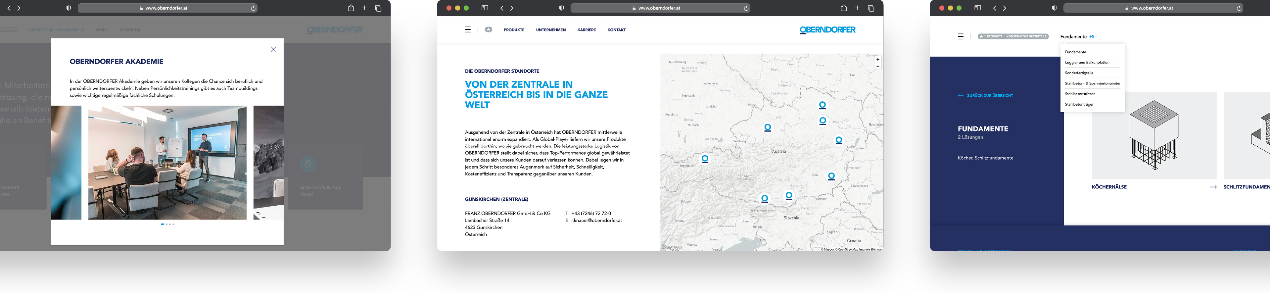Click the address bar in Standorte window
This screenshot has width=1271, height=293.
[660, 8]
